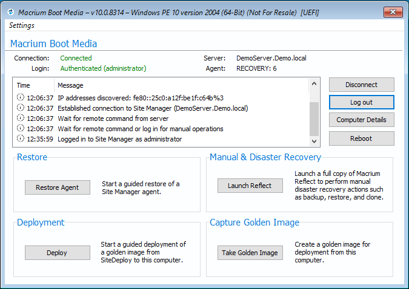Click info icon beside Wait for remote command from server

(x=21, y=118)
